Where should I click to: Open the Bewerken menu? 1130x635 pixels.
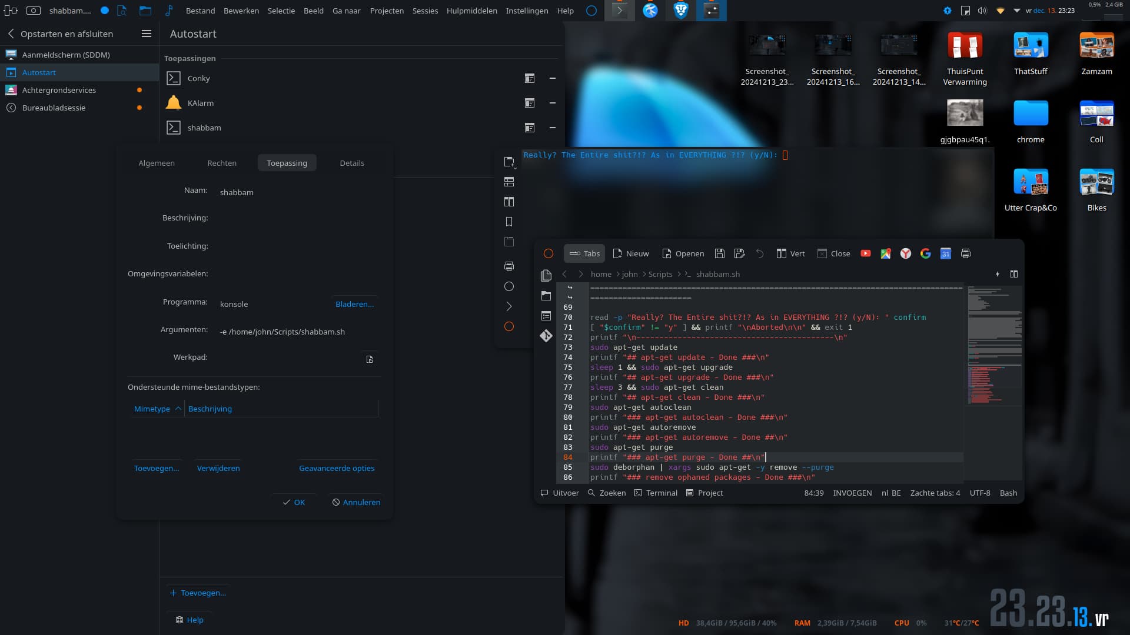pyautogui.click(x=241, y=11)
